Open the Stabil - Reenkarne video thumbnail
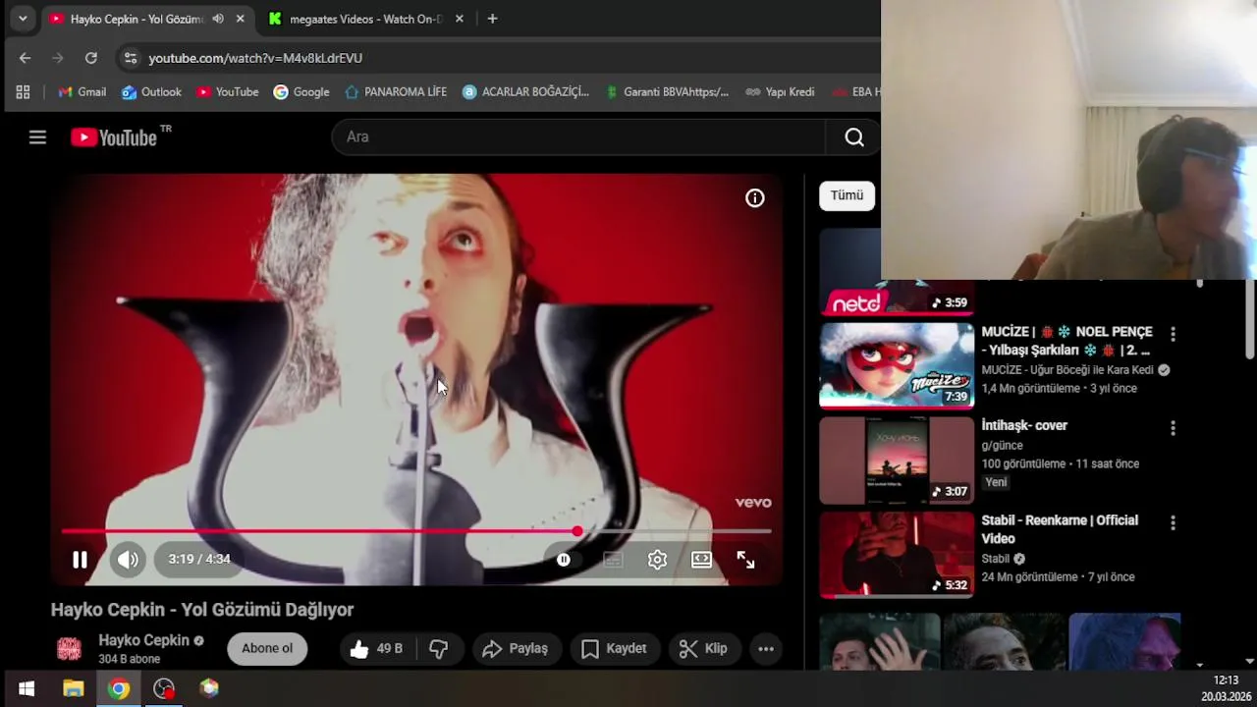Viewport: 1257px width, 707px height. pos(897,555)
